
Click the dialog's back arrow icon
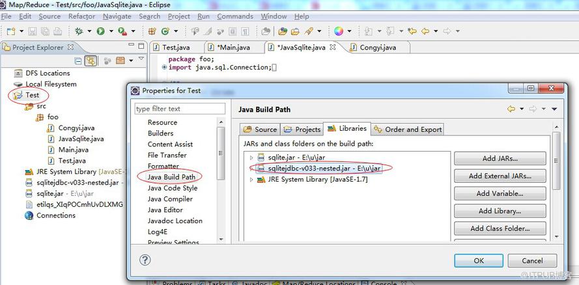pyautogui.click(x=511, y=109)
